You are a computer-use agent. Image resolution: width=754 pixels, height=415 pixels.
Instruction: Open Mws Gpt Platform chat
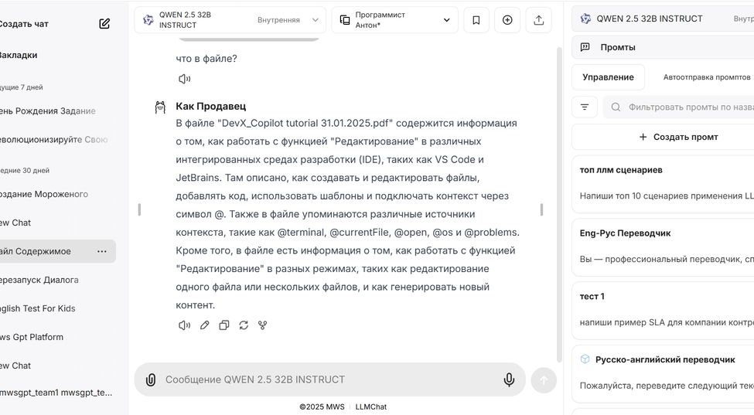pos(32,337)
